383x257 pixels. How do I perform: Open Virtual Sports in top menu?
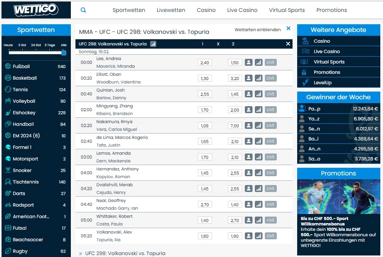(287, 10)
